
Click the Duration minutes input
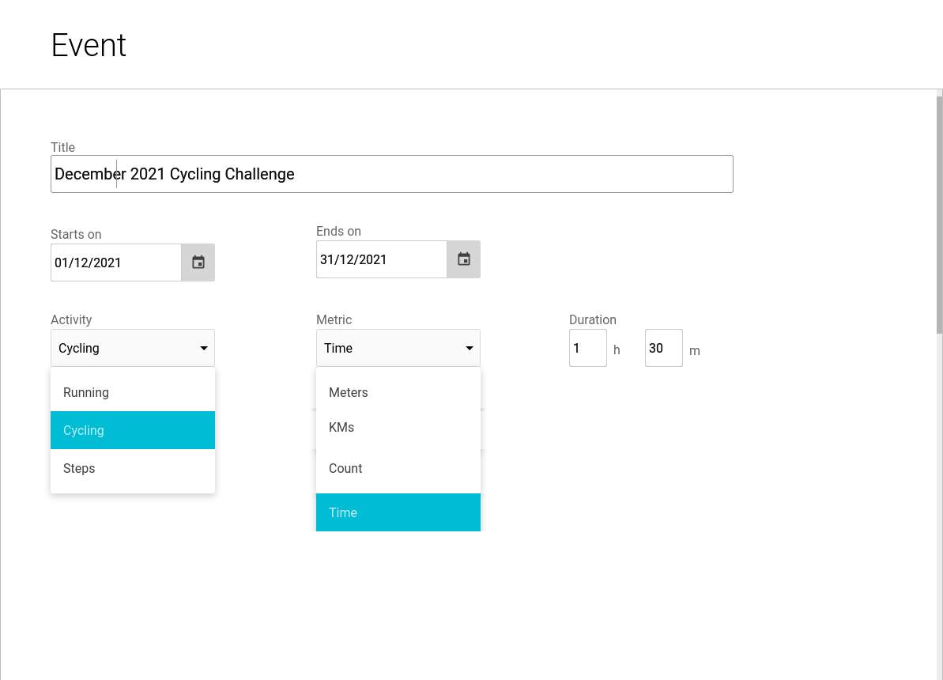click(663, 348)
